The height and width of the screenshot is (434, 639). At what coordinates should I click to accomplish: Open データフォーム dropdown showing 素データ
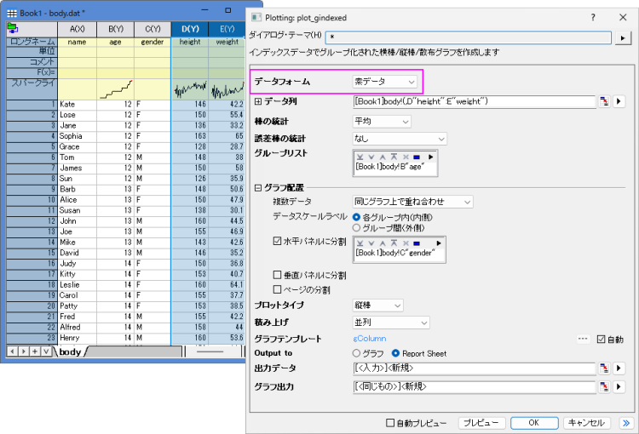384,82
